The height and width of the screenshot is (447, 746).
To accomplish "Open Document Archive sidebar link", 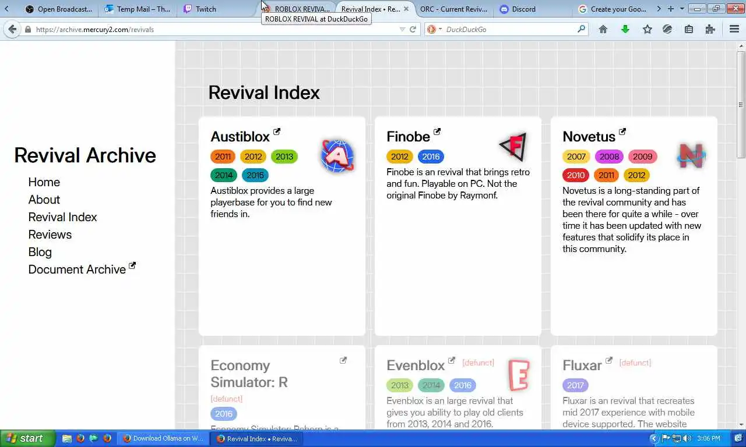I will click(x=82, y=269).
